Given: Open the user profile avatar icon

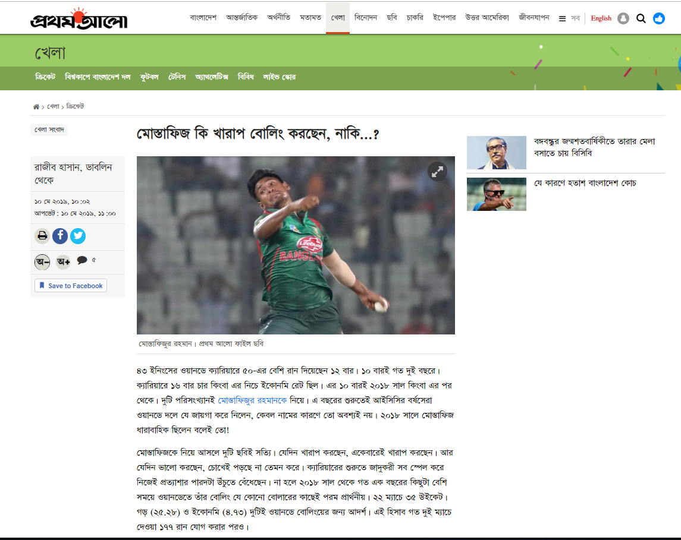Looking at the screenshot, I should point(623,18).
